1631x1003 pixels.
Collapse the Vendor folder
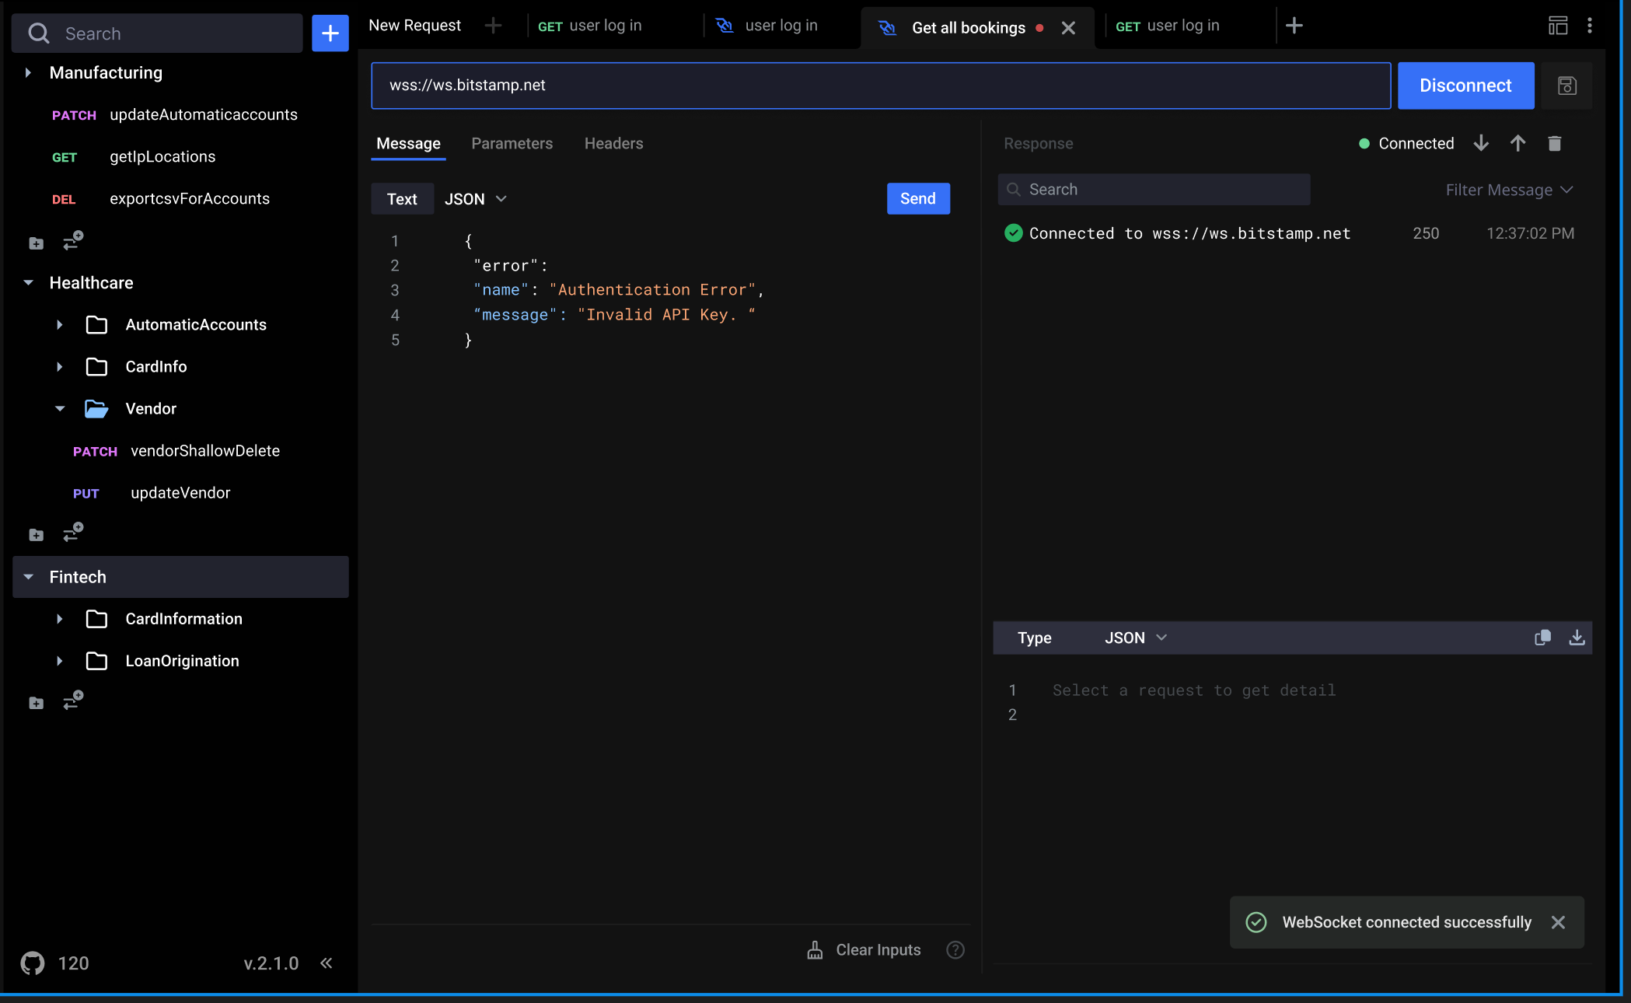point(59,409)
